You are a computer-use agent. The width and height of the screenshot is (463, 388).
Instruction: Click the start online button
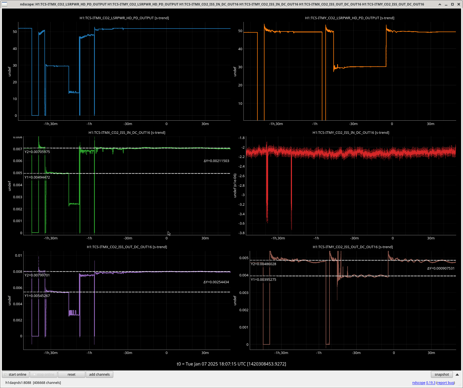pyautogui.click(x=16, y=374)
